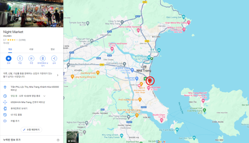Select the Tong Lam Son Temple Lot marker
This screenshot has width=249, height=143.
pyautogui.click(x=92, y=41)
